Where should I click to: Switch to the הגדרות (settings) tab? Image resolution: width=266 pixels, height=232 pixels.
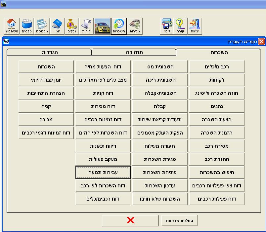pyautogui.click(x=49, y=52)
